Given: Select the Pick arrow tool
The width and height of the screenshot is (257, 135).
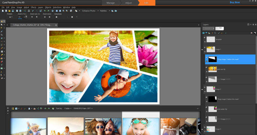Looking at the screenshot, I should [x=2, y=24].
